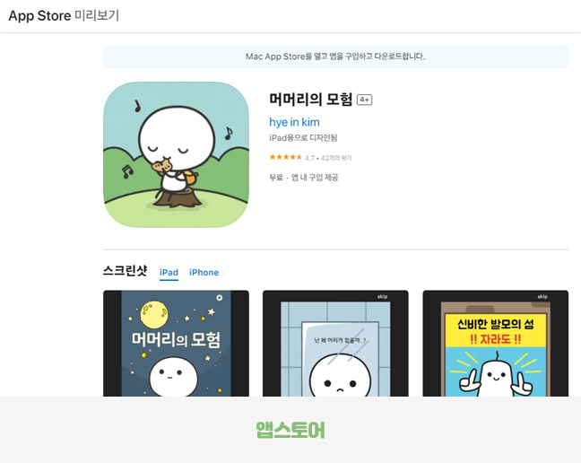Click skip in the second screenshot
The width and height of the screenshot is (581, 463).
(382, 296)
